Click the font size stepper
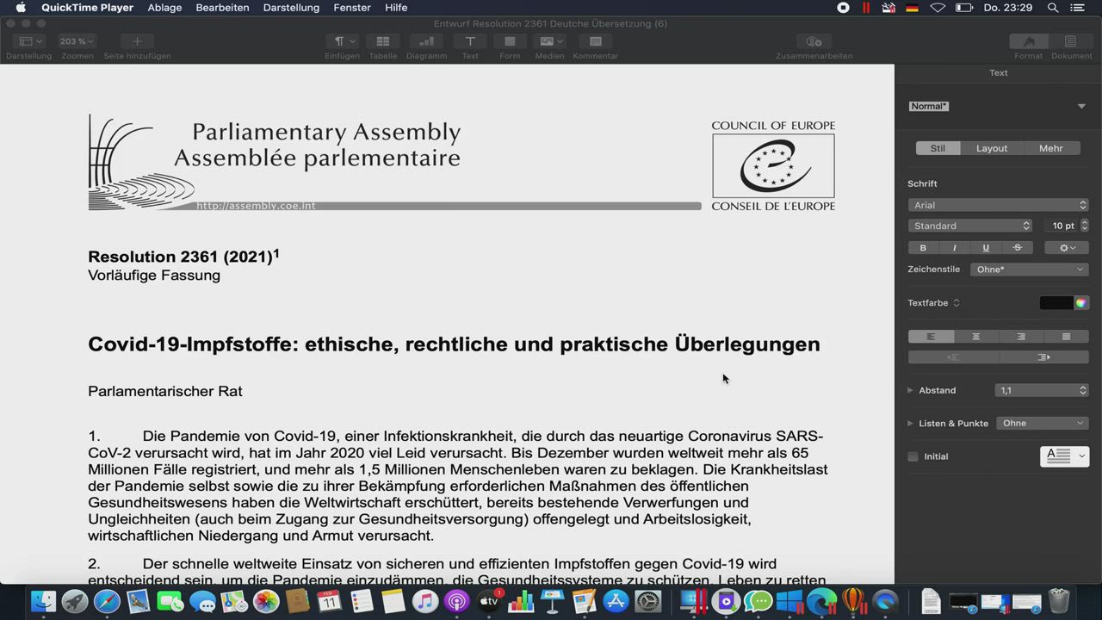This screenshot has width=1102, height=620. (1084, 226)
